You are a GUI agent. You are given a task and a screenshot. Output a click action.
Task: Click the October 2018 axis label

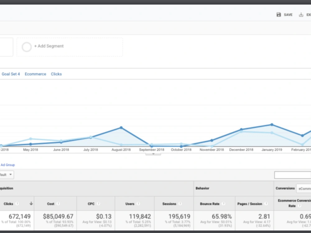tap(181, 150)
